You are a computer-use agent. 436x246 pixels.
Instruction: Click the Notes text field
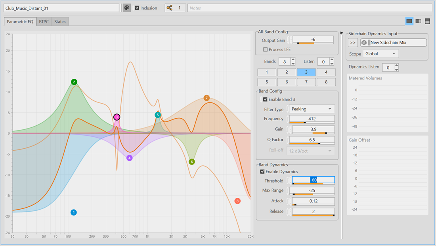point(309,8)
